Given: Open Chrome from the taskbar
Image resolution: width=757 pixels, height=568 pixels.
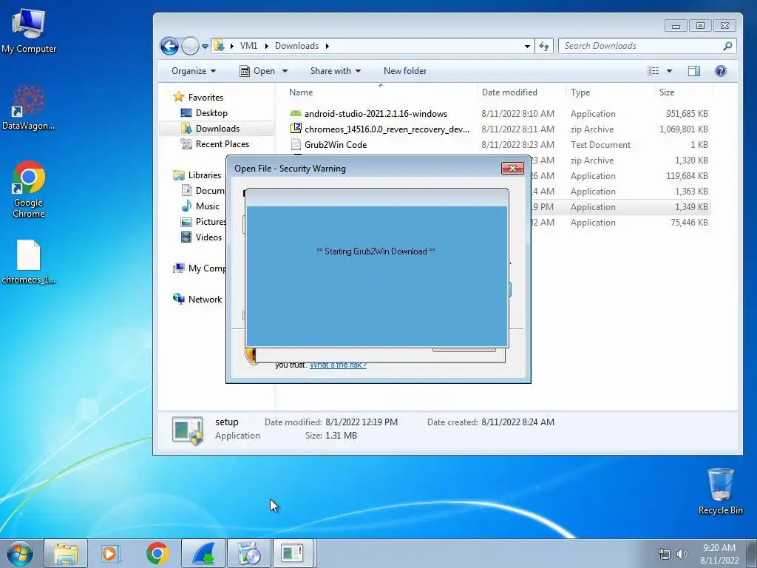Looking at the screenshot, I should click(157, 553).
